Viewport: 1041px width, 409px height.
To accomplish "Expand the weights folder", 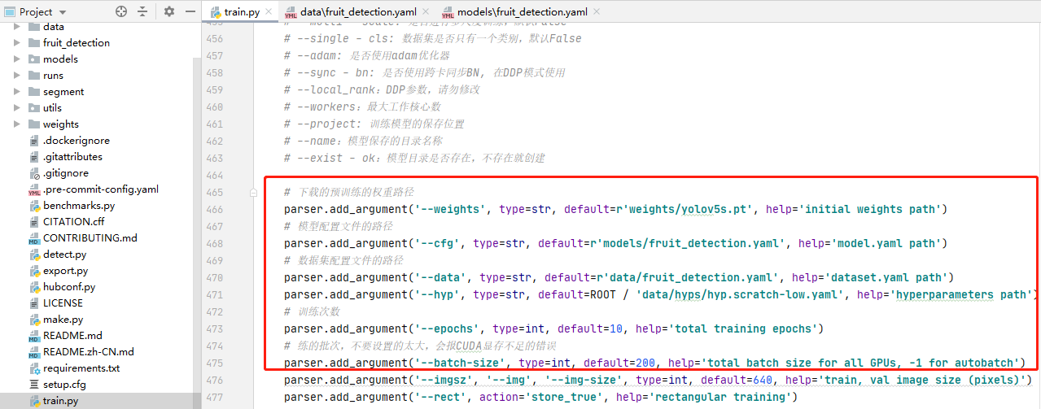I will [x=17, y=124].
